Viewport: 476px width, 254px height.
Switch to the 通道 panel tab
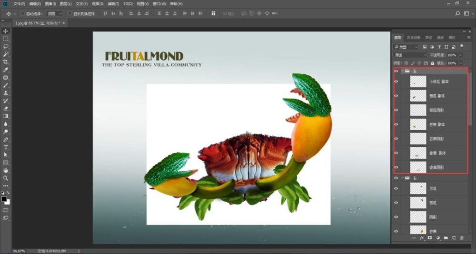[x=440, y=37]
